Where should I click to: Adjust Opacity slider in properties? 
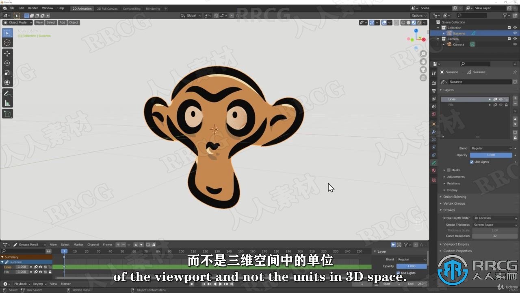491,155
